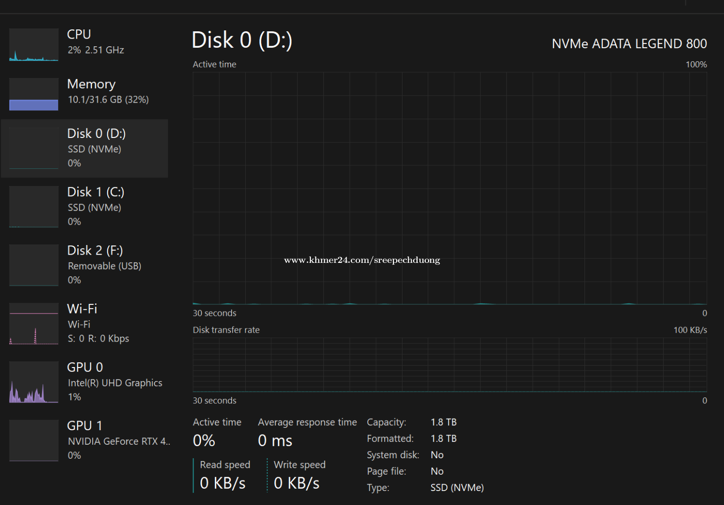Click the Average response time value

pos(275,440)
